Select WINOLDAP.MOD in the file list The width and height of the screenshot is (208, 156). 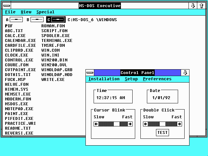pyautogui.click(x=57, y=75)
